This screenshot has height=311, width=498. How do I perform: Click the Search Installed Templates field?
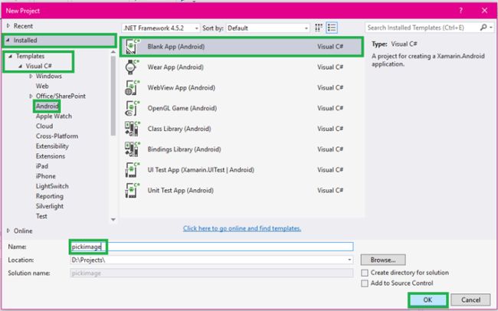click(x=422, y=28)
